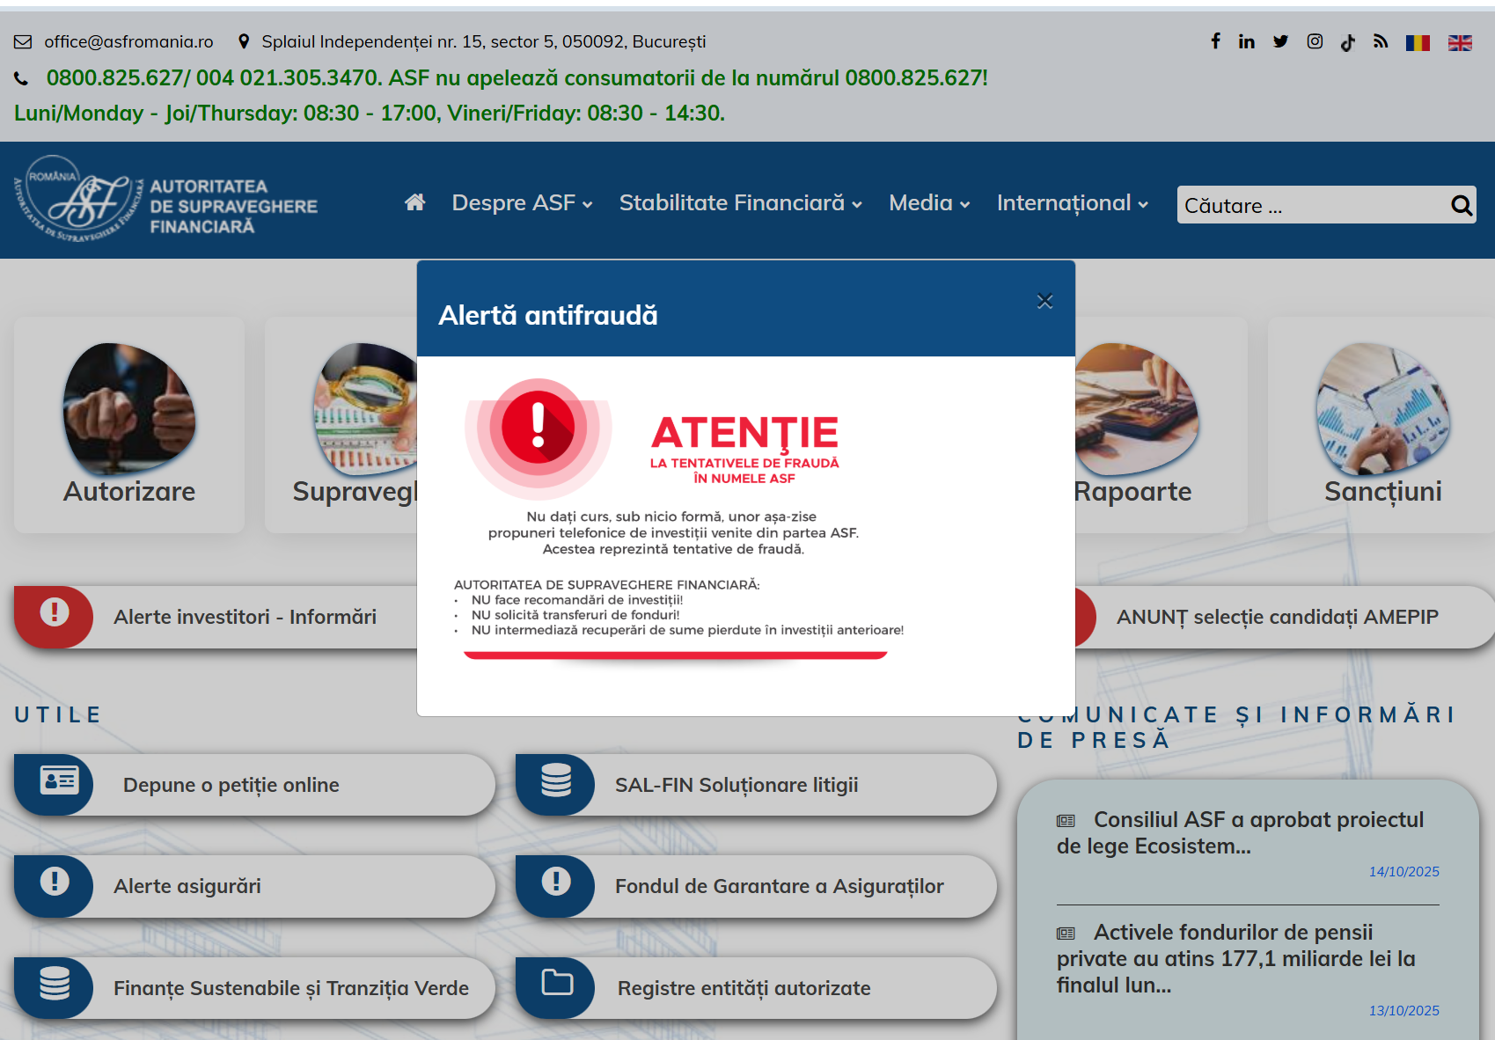Click the Sancțiuni card thumbnail
Screen dimensions: 1495x1040
pyautogui.click(x=1382, y=409)
